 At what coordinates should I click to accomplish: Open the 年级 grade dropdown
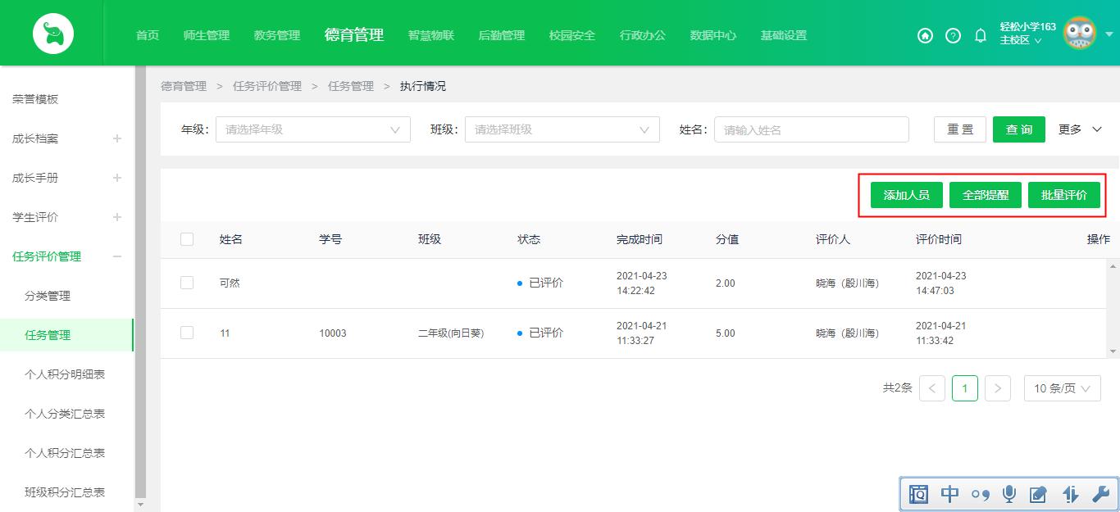click(312, 129)
